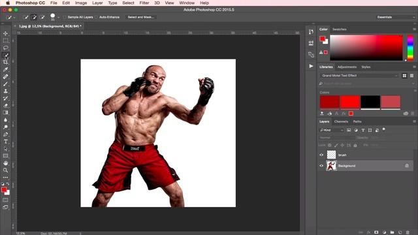Toggle Quick Mask mode icon
The image size is (418, 235).
point(5,200)
